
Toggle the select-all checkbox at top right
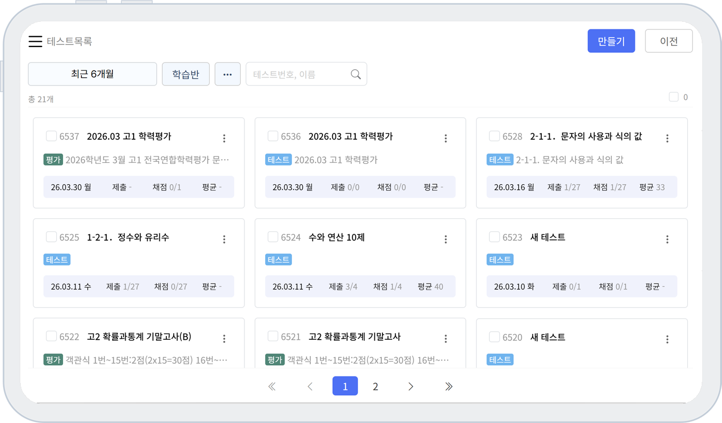pyautogui.click(x=674, y=97)
